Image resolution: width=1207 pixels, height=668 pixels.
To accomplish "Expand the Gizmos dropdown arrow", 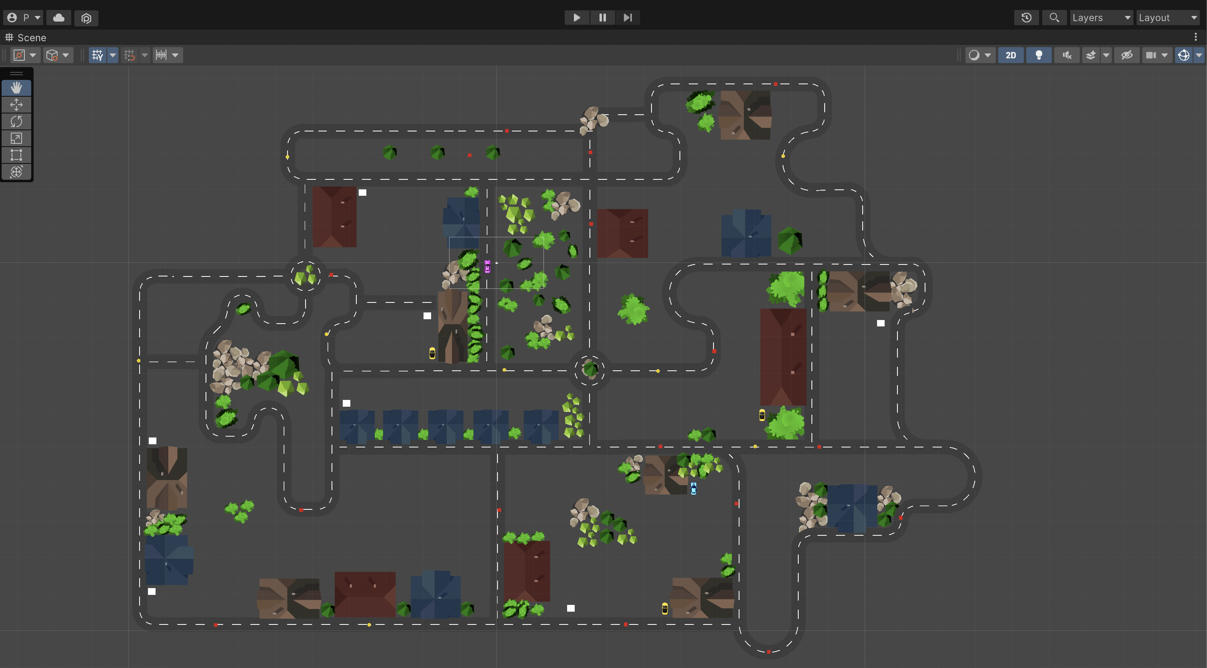I will [1199, 55].
